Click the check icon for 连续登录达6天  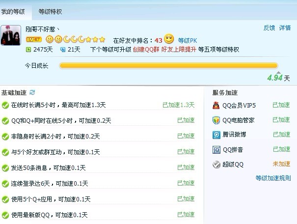[5, 184]
